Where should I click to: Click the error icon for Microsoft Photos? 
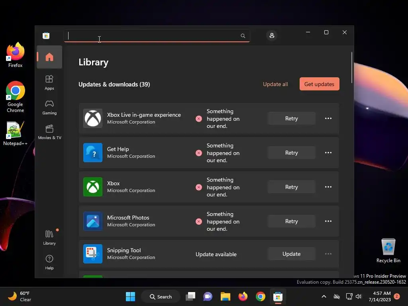tap(199, 222)
